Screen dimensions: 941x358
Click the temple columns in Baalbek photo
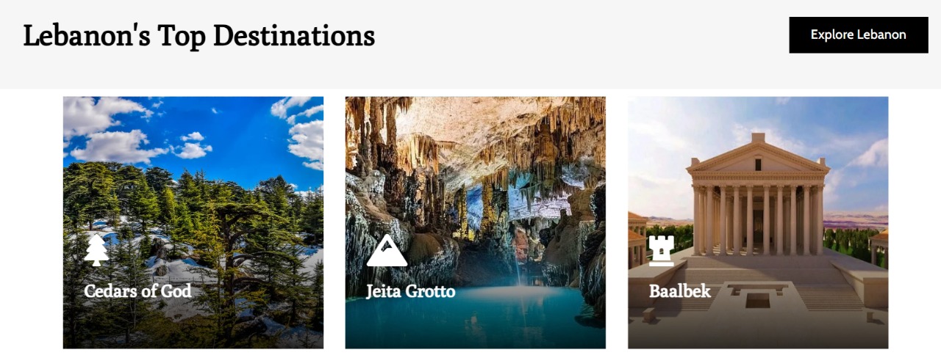point(757,219)
